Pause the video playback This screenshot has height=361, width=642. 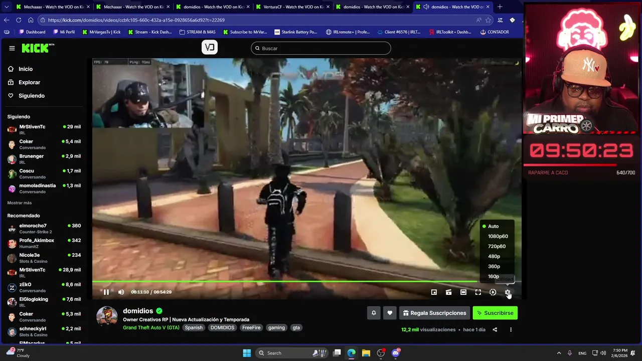106,292
